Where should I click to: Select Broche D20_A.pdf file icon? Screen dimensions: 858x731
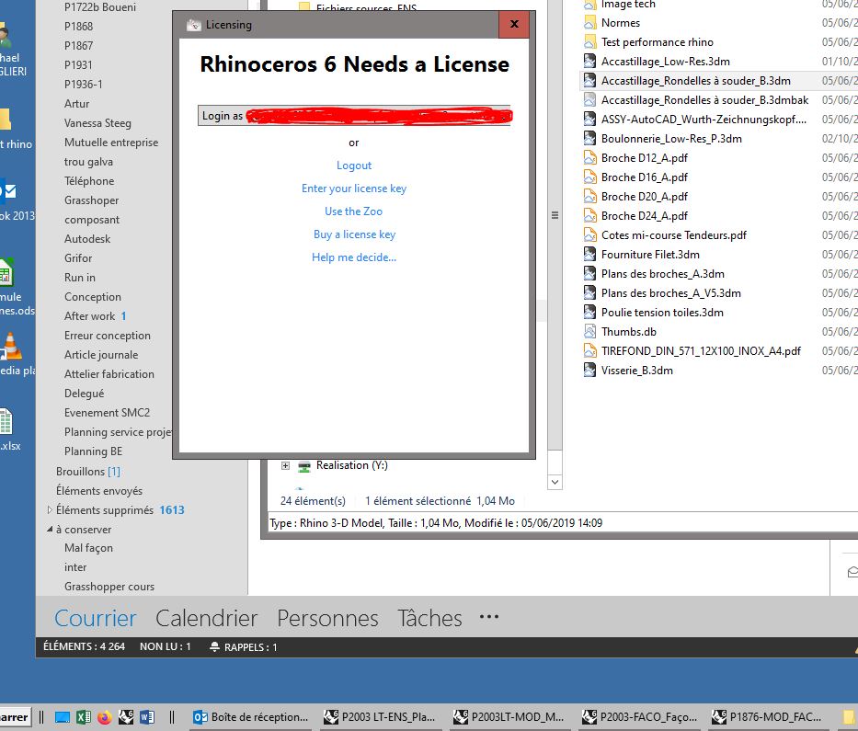[589, 197]
